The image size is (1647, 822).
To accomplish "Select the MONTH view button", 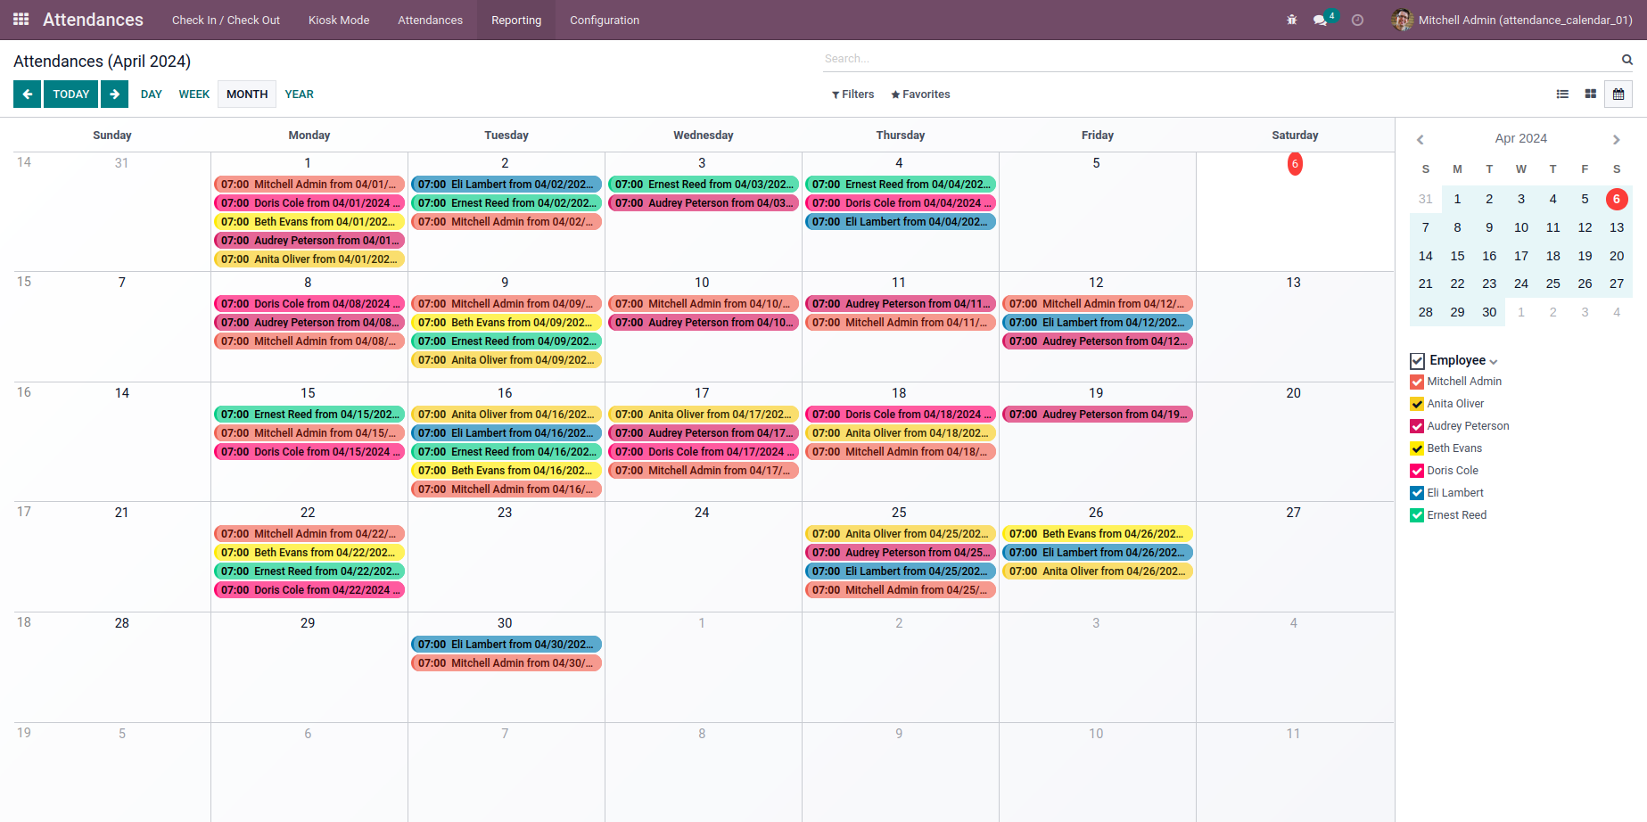I will (x=247, y=94).
